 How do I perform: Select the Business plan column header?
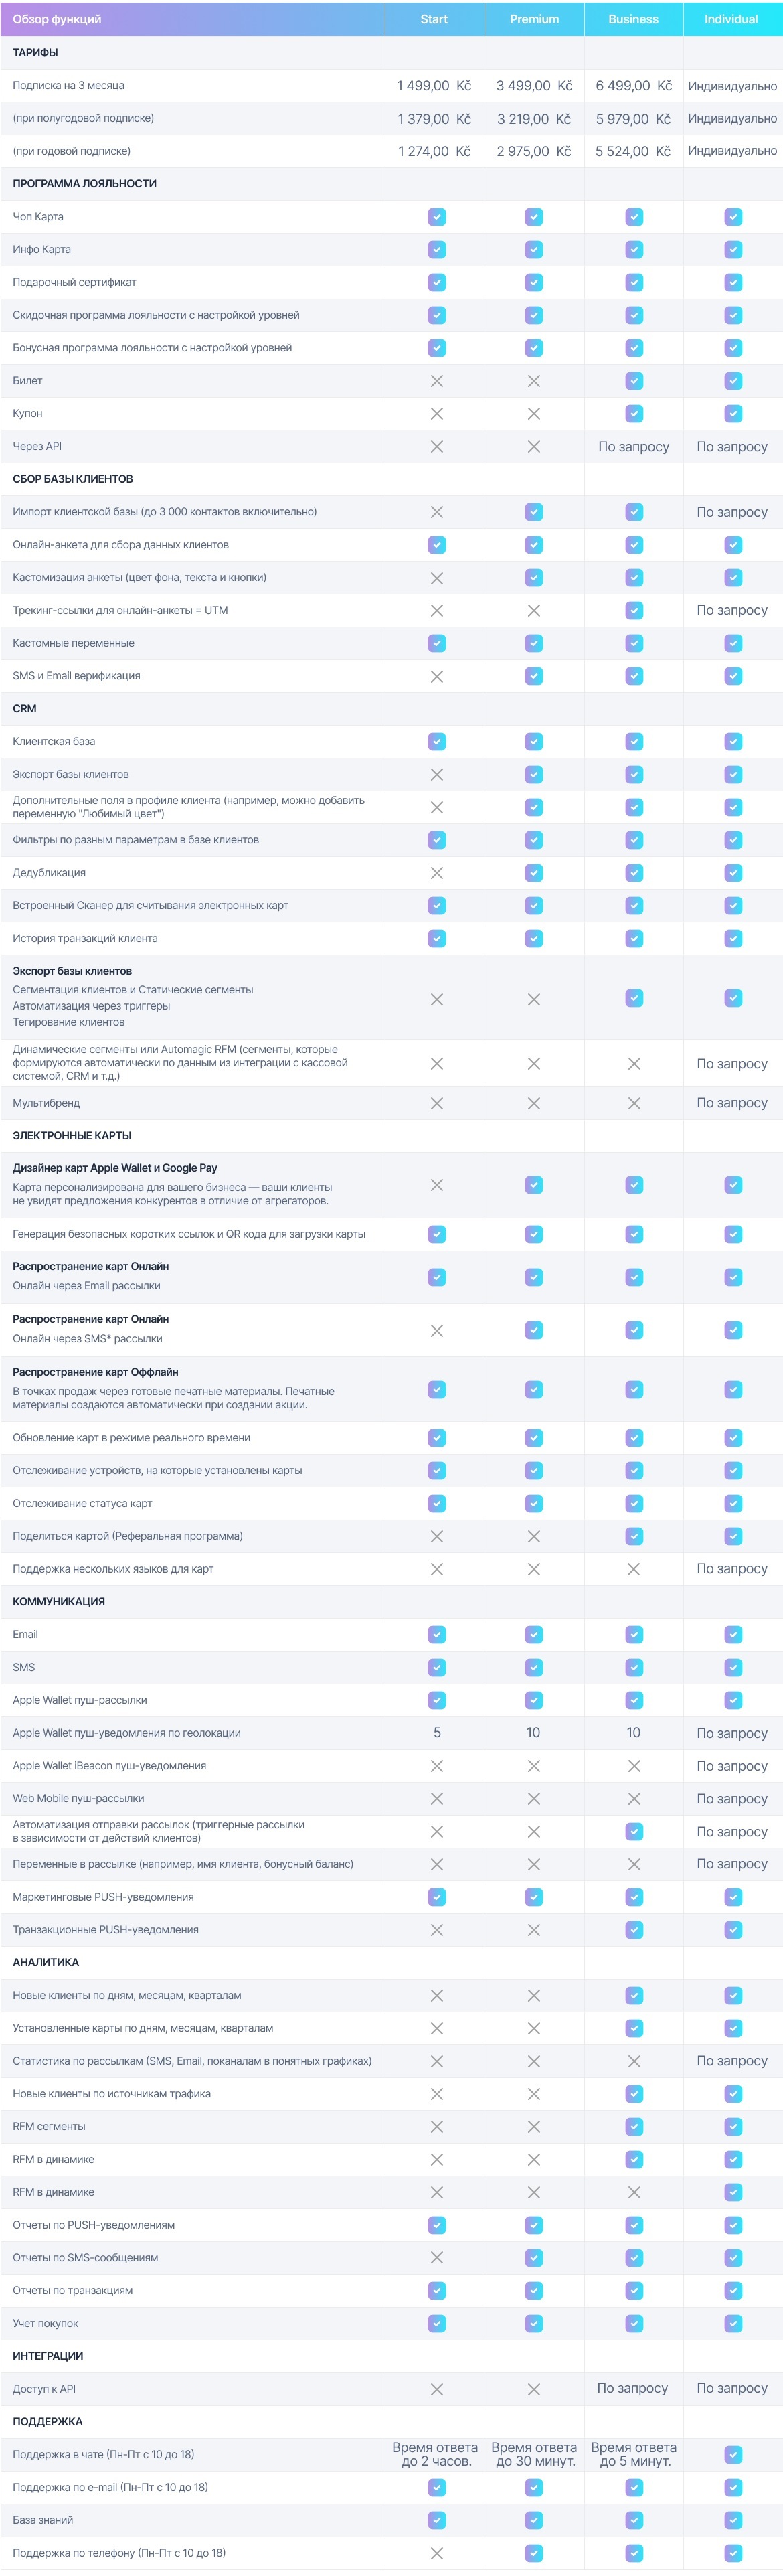tap(633, 19)
